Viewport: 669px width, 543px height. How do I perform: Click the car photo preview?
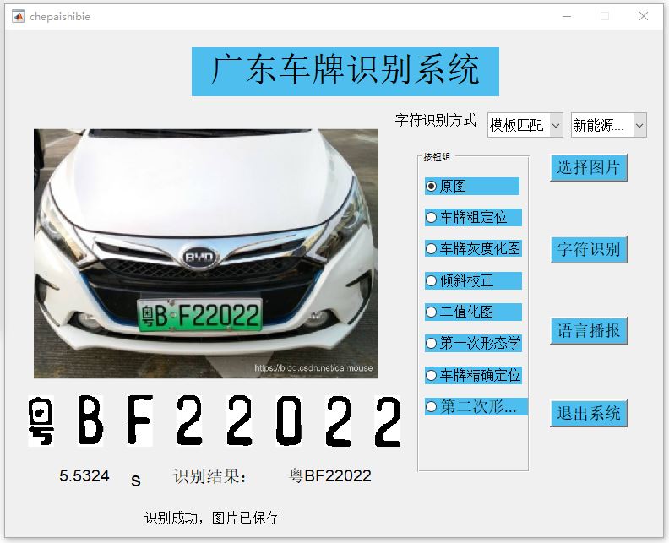pyautogui.click(x=205, y=253)
